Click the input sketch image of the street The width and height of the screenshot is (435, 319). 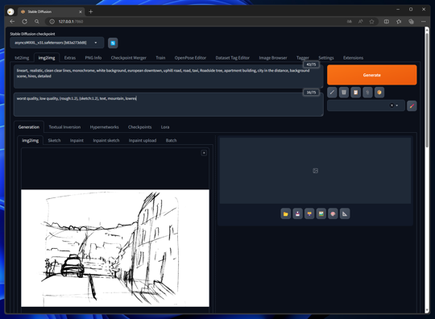coord(115,248)
